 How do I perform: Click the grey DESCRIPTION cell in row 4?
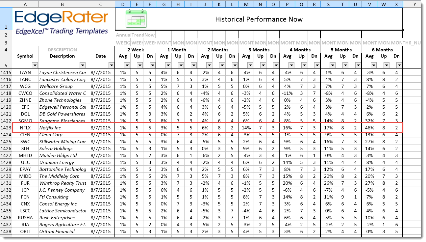click(62, 50)
